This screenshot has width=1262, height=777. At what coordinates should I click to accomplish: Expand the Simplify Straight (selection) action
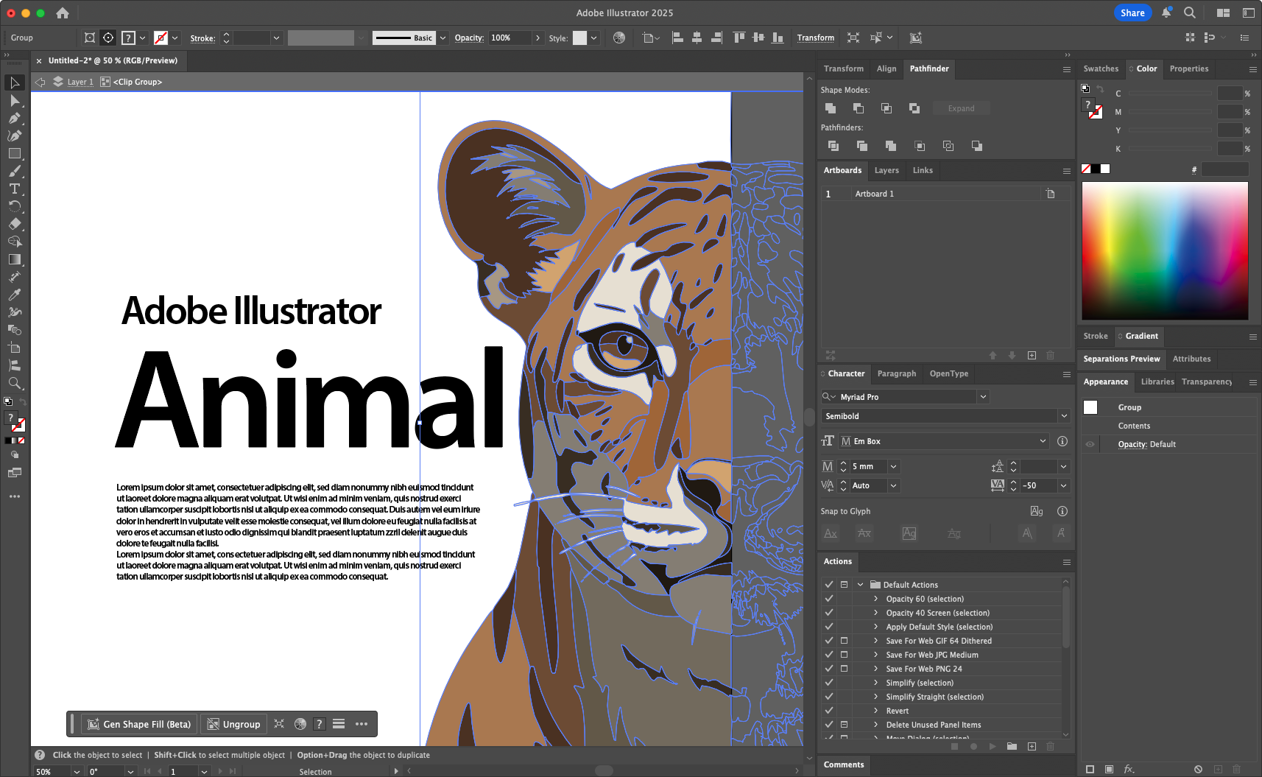875,697
